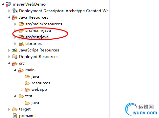
Task: Click the pom.xml Maven file icon
Action: point(15,116)
